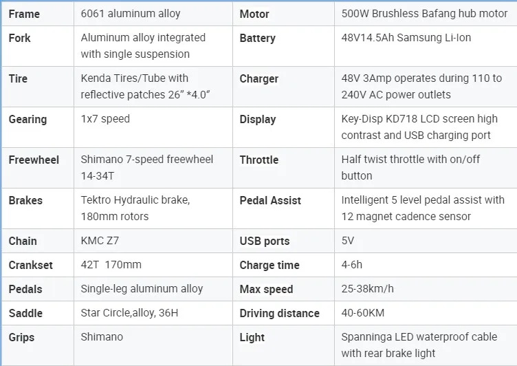Select the KMC Z7 chain value

(101, 241)
